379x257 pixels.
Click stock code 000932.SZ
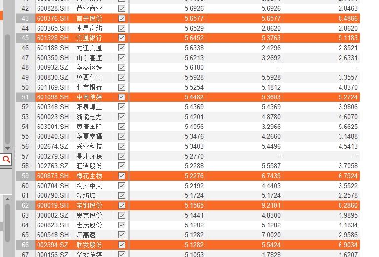click(x=53, y=67)
